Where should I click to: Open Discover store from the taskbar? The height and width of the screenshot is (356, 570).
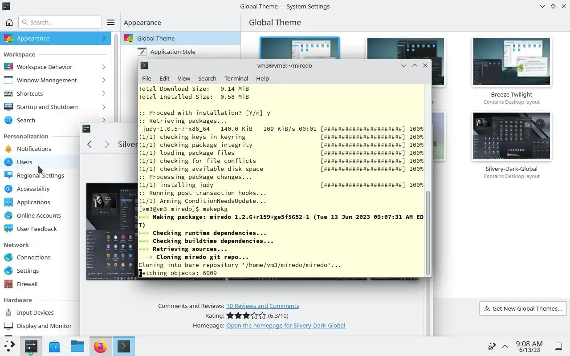54,346
